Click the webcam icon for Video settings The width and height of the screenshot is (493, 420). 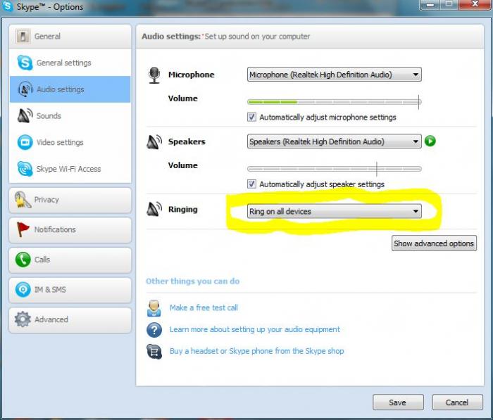pyautogui.click(x=25, y=142)
